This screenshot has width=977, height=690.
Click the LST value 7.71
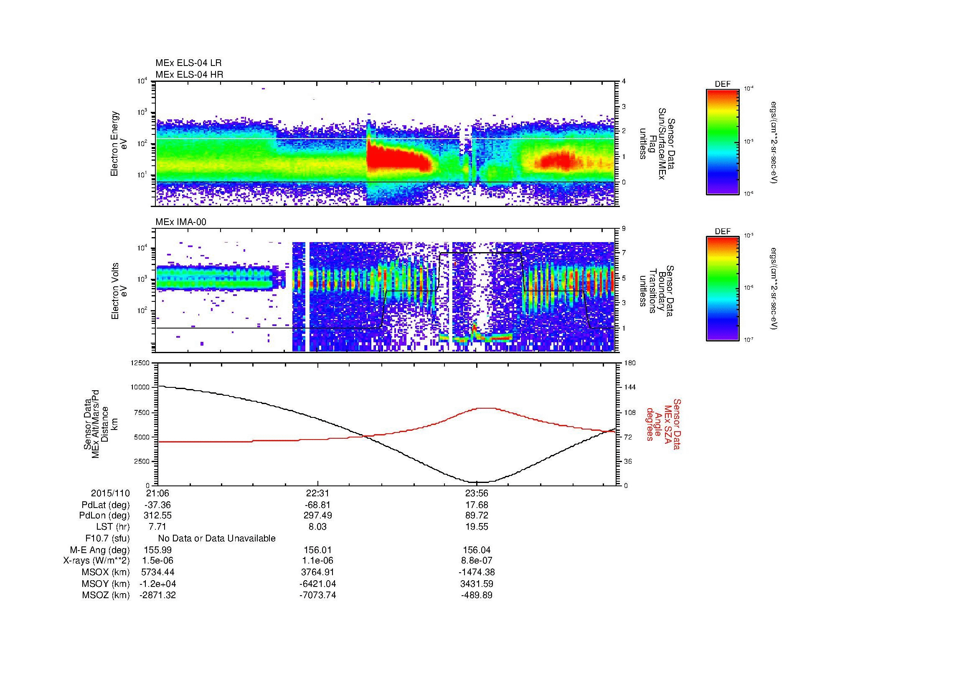point(158,527)
